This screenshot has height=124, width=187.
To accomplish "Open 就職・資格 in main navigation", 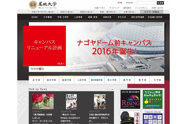I will (93, 17).
